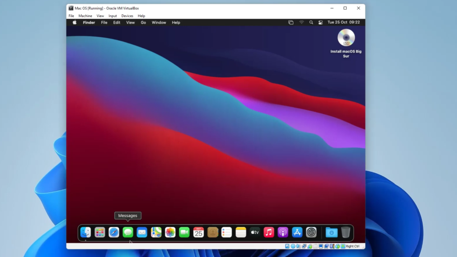Open the VirtualBox Devices menu
Viewport: 457px width, 257px height.
pos(127,16)
